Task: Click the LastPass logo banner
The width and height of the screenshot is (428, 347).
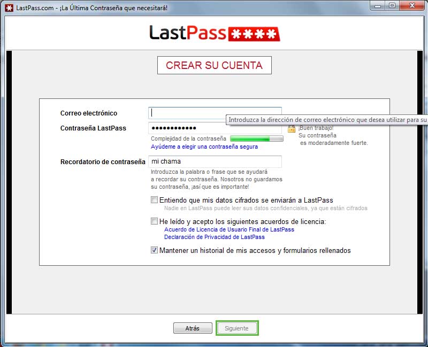Action: pos(215,33)
